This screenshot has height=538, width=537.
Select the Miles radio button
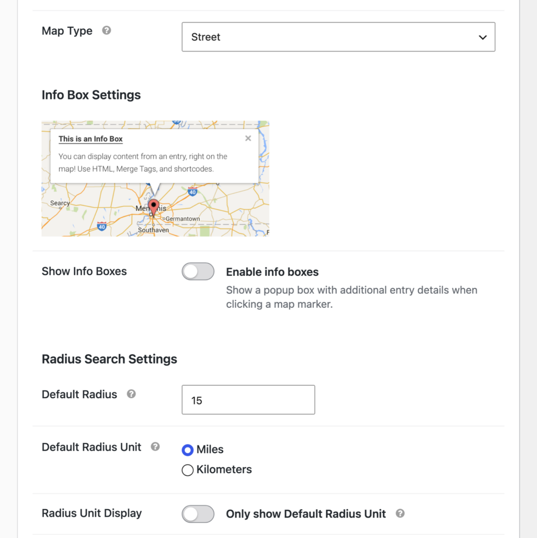(x=188, y=450)
